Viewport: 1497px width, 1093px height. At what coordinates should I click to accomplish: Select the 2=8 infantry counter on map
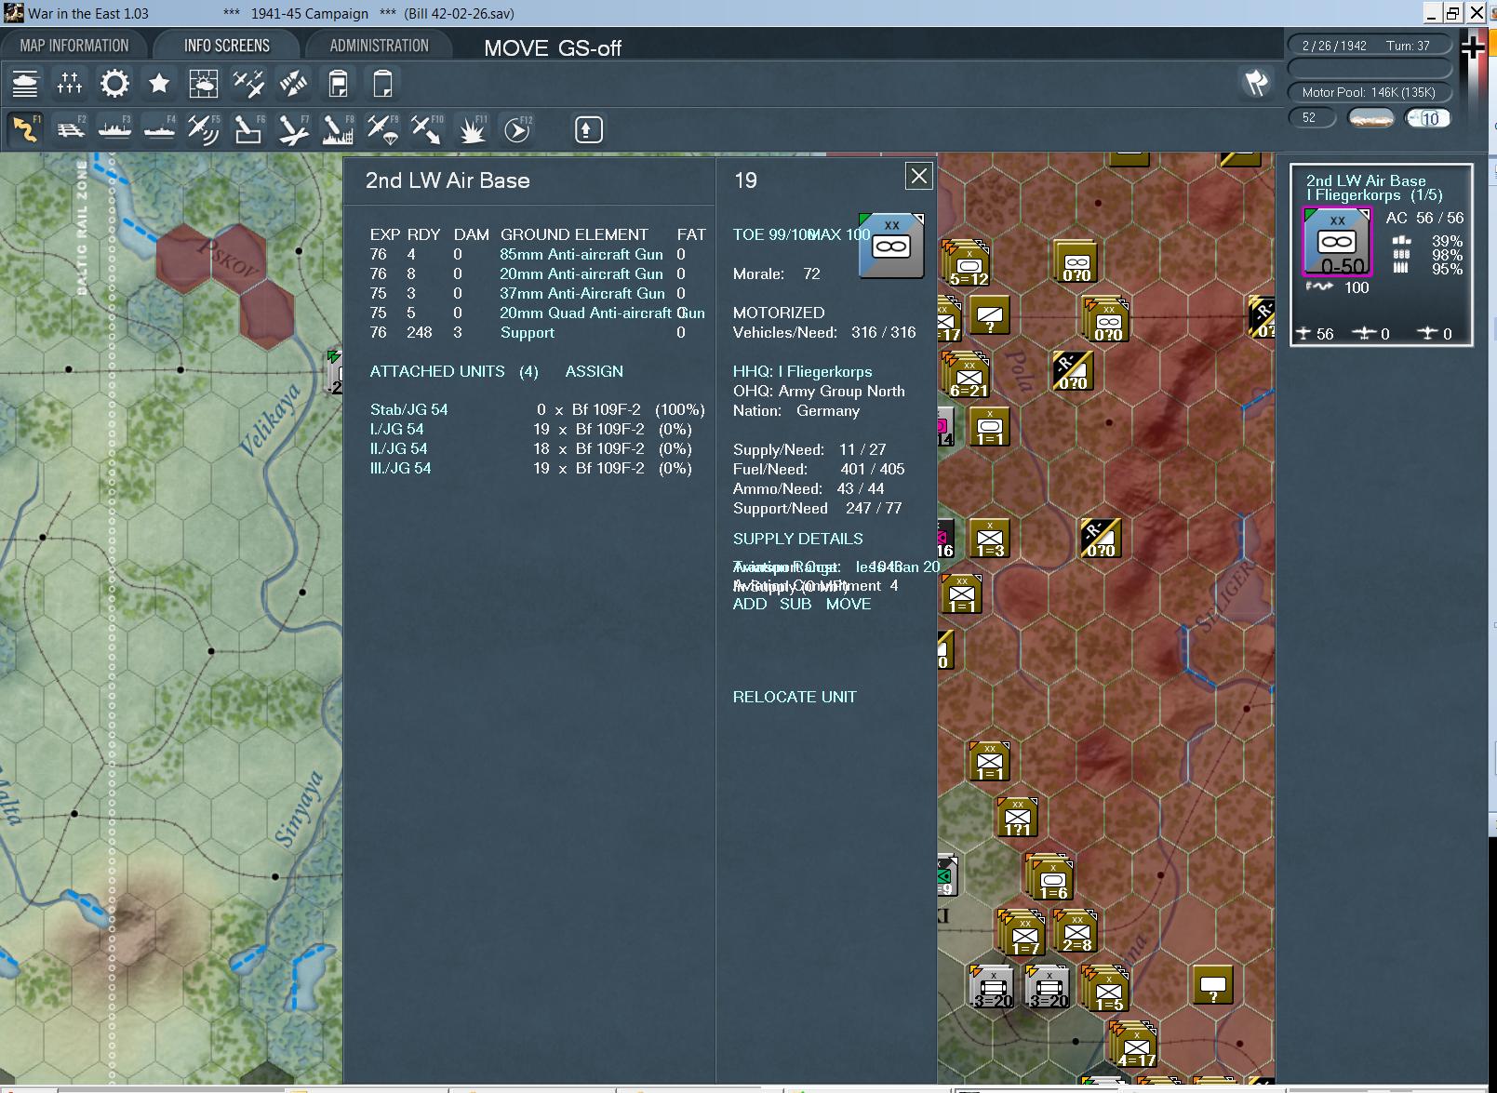tap(1076, 931)
